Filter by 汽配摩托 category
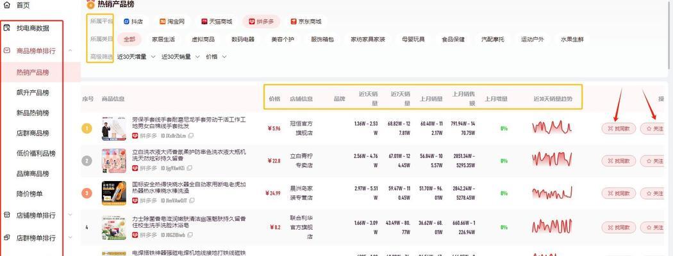Image resolution: width=673 pixels, height=256 pixels. [x=493, y=39]
